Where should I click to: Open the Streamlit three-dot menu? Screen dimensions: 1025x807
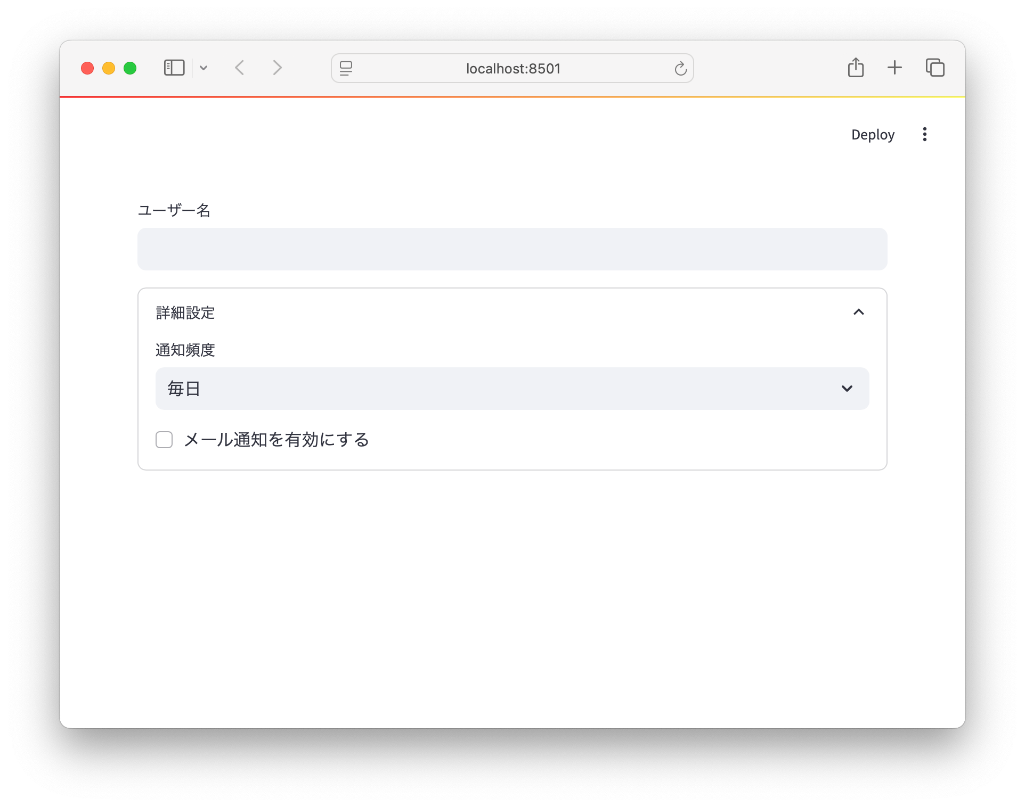(924, 134)
